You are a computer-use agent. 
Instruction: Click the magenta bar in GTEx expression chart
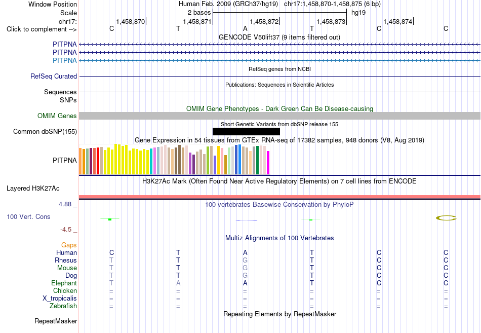(268, 163)
